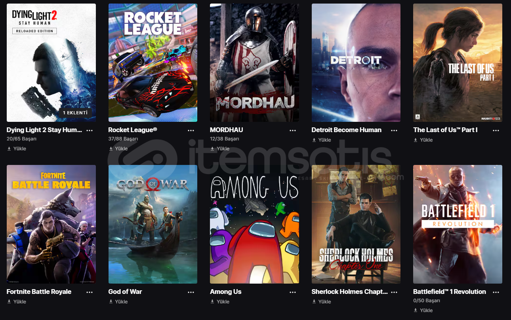Open the three-dot menu for Among Us
The width and height of the screenshot is (511, 320).
(x=293, y=292)
